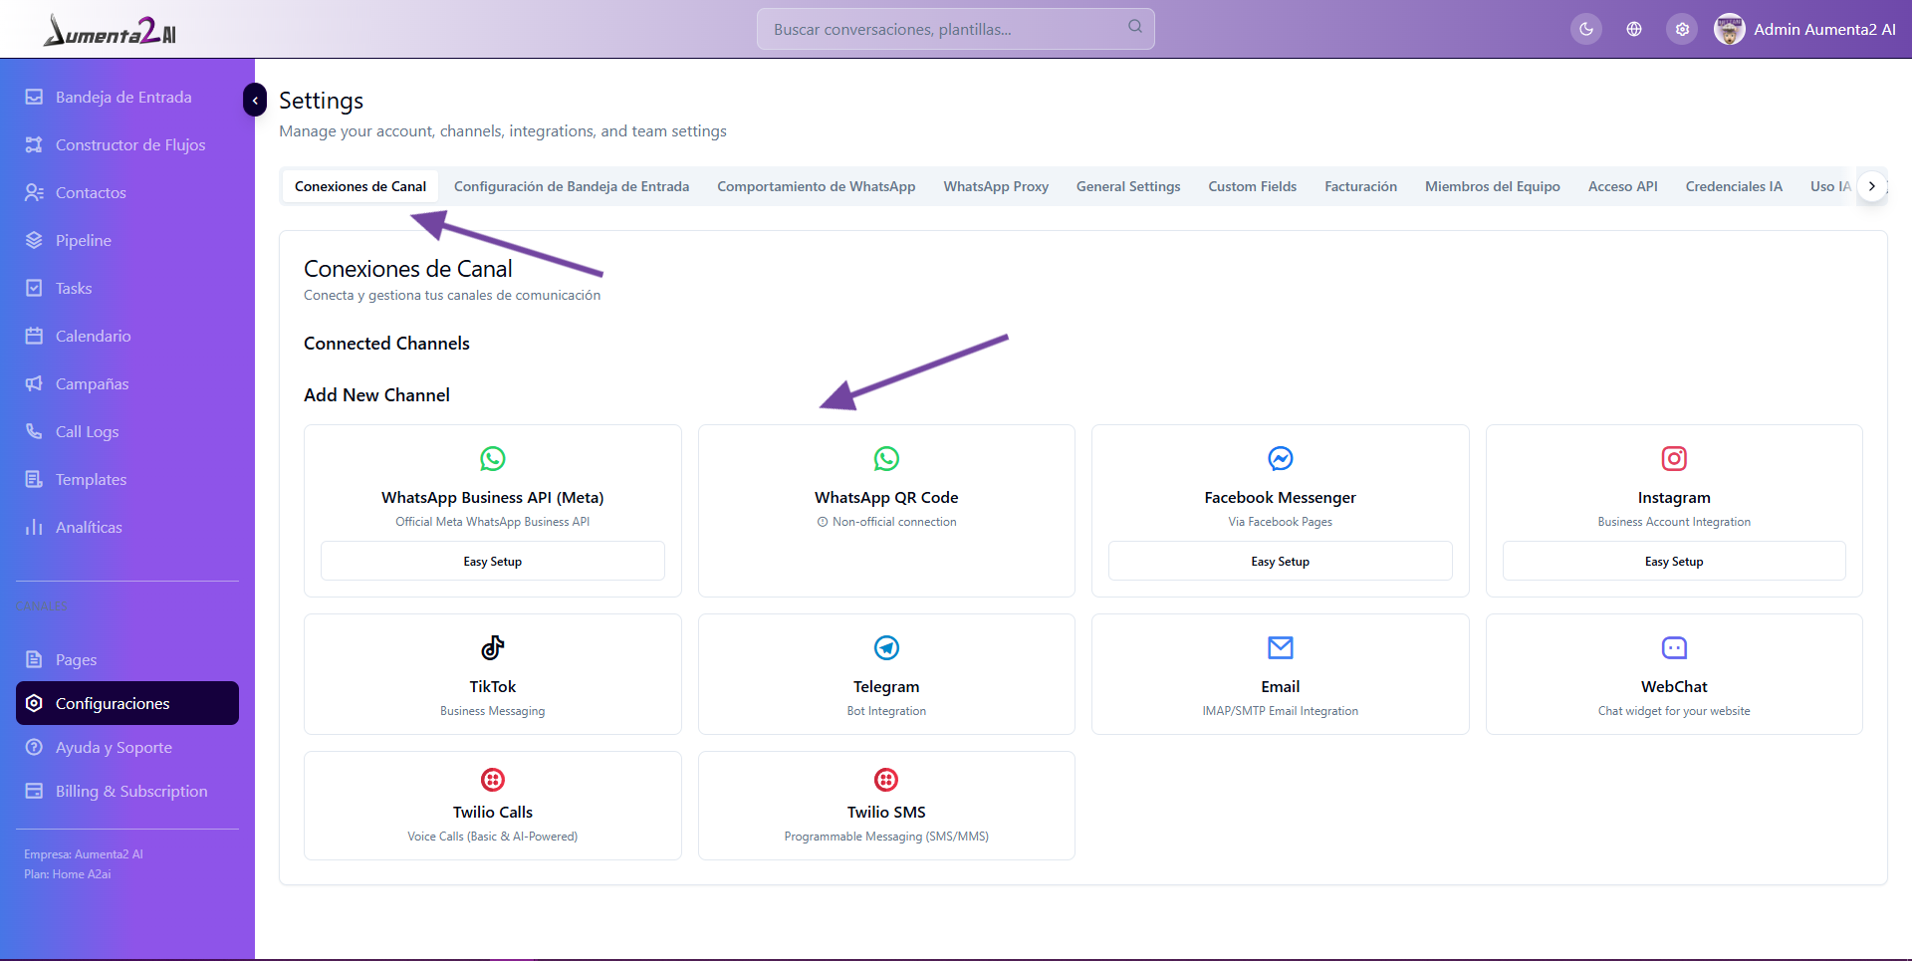
Task: Click Easy Setup under WhatsApp Business API
Action: [x=493, y=561]
